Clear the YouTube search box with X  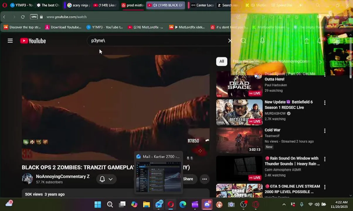[x=230, y=41]
